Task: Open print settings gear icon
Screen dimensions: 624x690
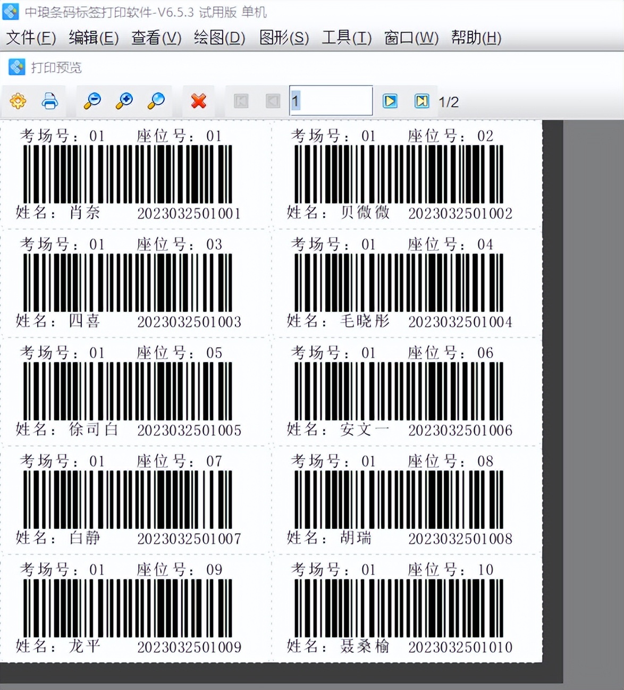Action: [x=18, y=100]
